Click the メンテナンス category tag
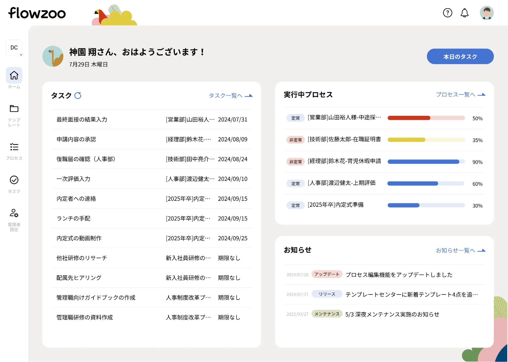The height and width of the screenshot is (362, 508). pos(327,314)
